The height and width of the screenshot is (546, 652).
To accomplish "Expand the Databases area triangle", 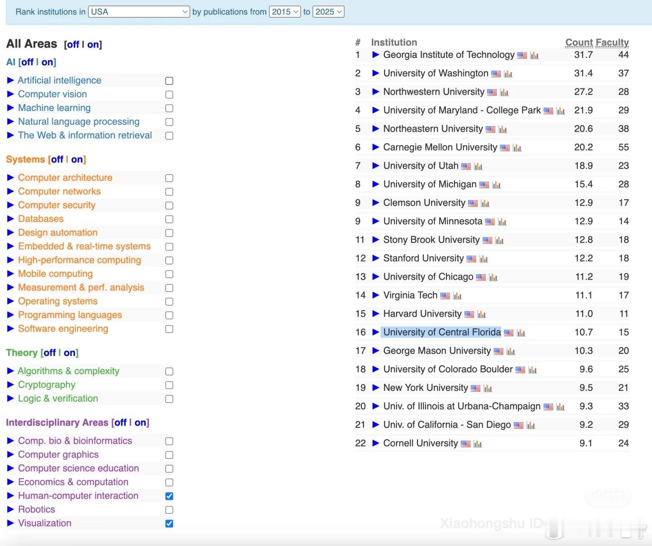I will tap(11, 219).
